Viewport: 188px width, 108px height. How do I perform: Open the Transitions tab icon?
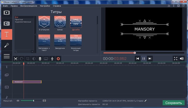tap(7, 23)
